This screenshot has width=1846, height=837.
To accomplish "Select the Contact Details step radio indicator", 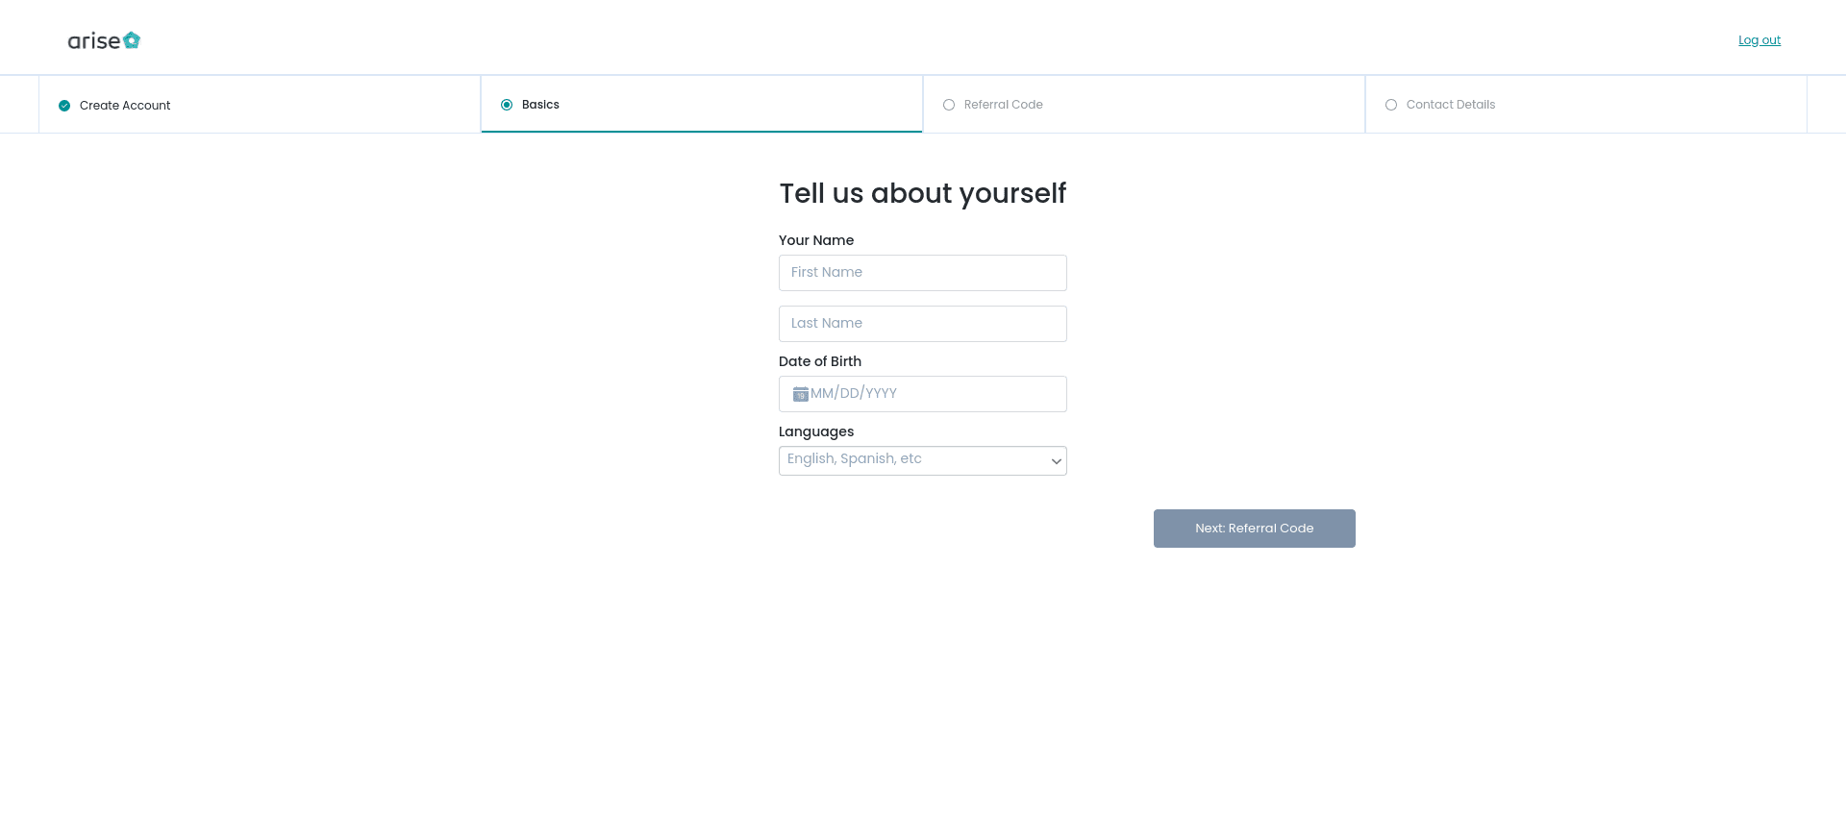I will click(1391, 105).
